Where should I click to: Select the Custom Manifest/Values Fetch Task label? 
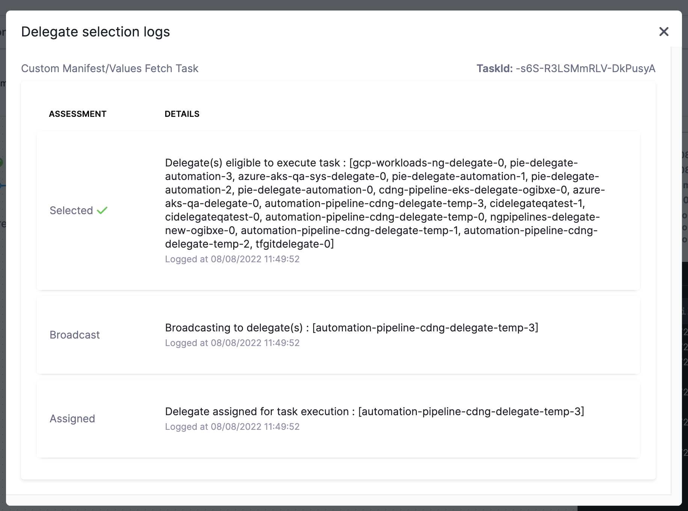click(110, 68)
